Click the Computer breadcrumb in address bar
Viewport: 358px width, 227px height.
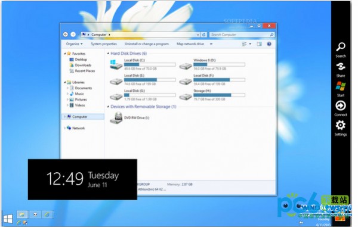(x=99, y=35)
